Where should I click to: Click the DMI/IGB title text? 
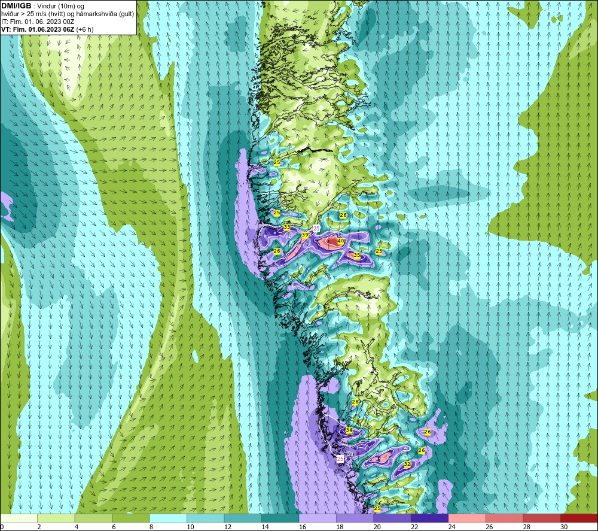click(16, 6)
